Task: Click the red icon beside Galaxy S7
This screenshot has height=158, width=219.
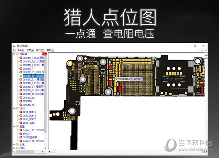Action: click(21, 130)
